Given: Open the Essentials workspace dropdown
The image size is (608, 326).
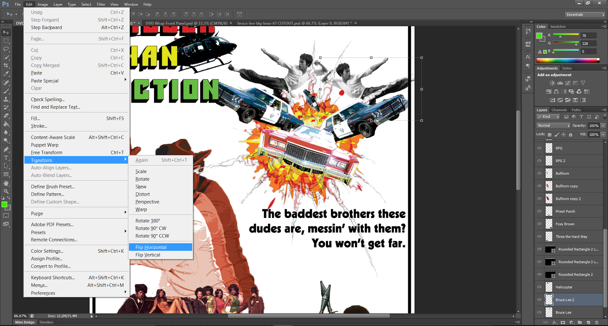Looking at the screenshot, I should pos(585,14).
